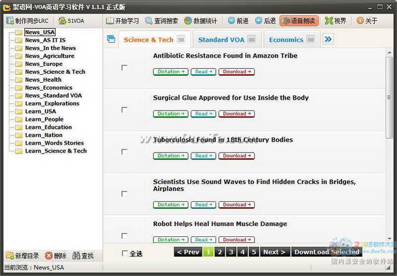
Task: Open the Learn_Words Stories folder
Action: (55, 143)
